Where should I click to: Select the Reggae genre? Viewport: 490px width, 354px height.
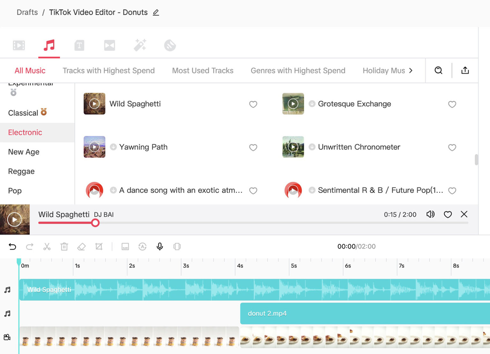pos(21,171)
